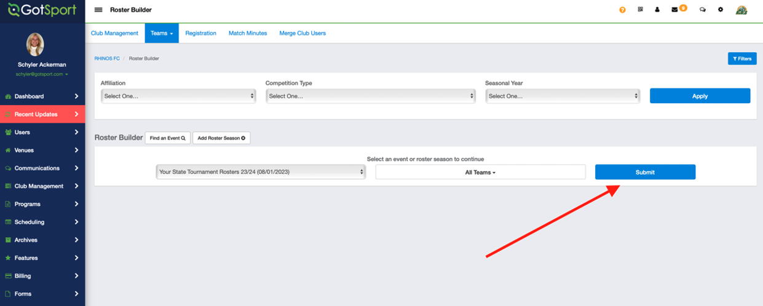The height and width of the screenshot is (306, 763).
Task: Click the Venues home sidebar icon
Action: point(8,150)
